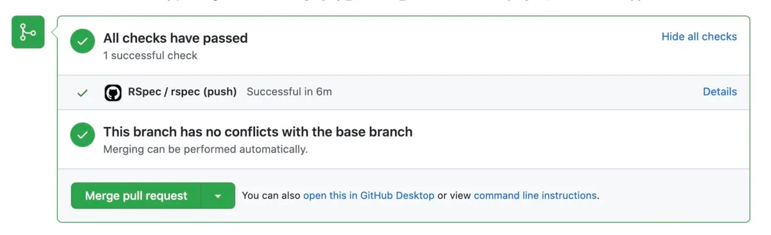Click the Merging can be performed automatically text
The image size is (771, 235).
pyautogui.click(x=206, y=149)
